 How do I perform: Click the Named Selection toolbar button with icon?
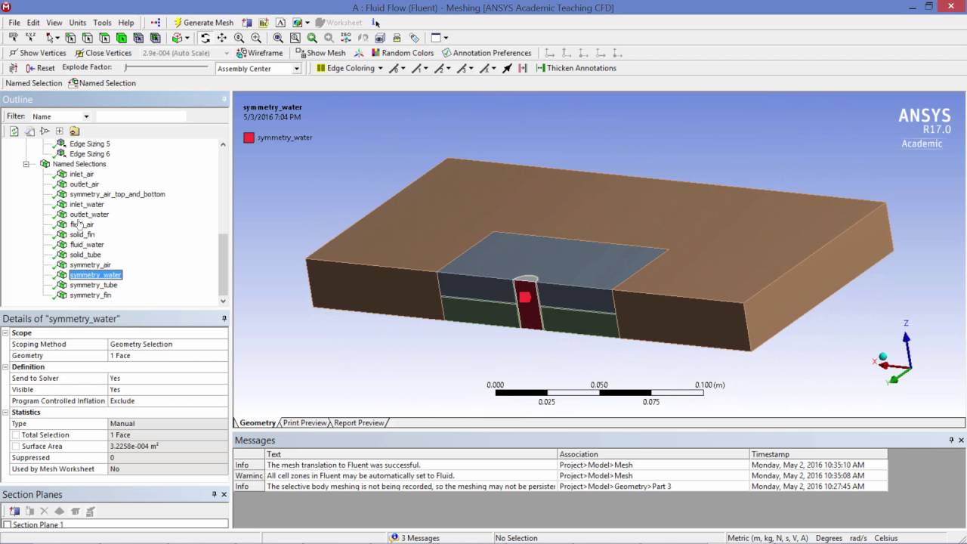(x=102, y=83)
